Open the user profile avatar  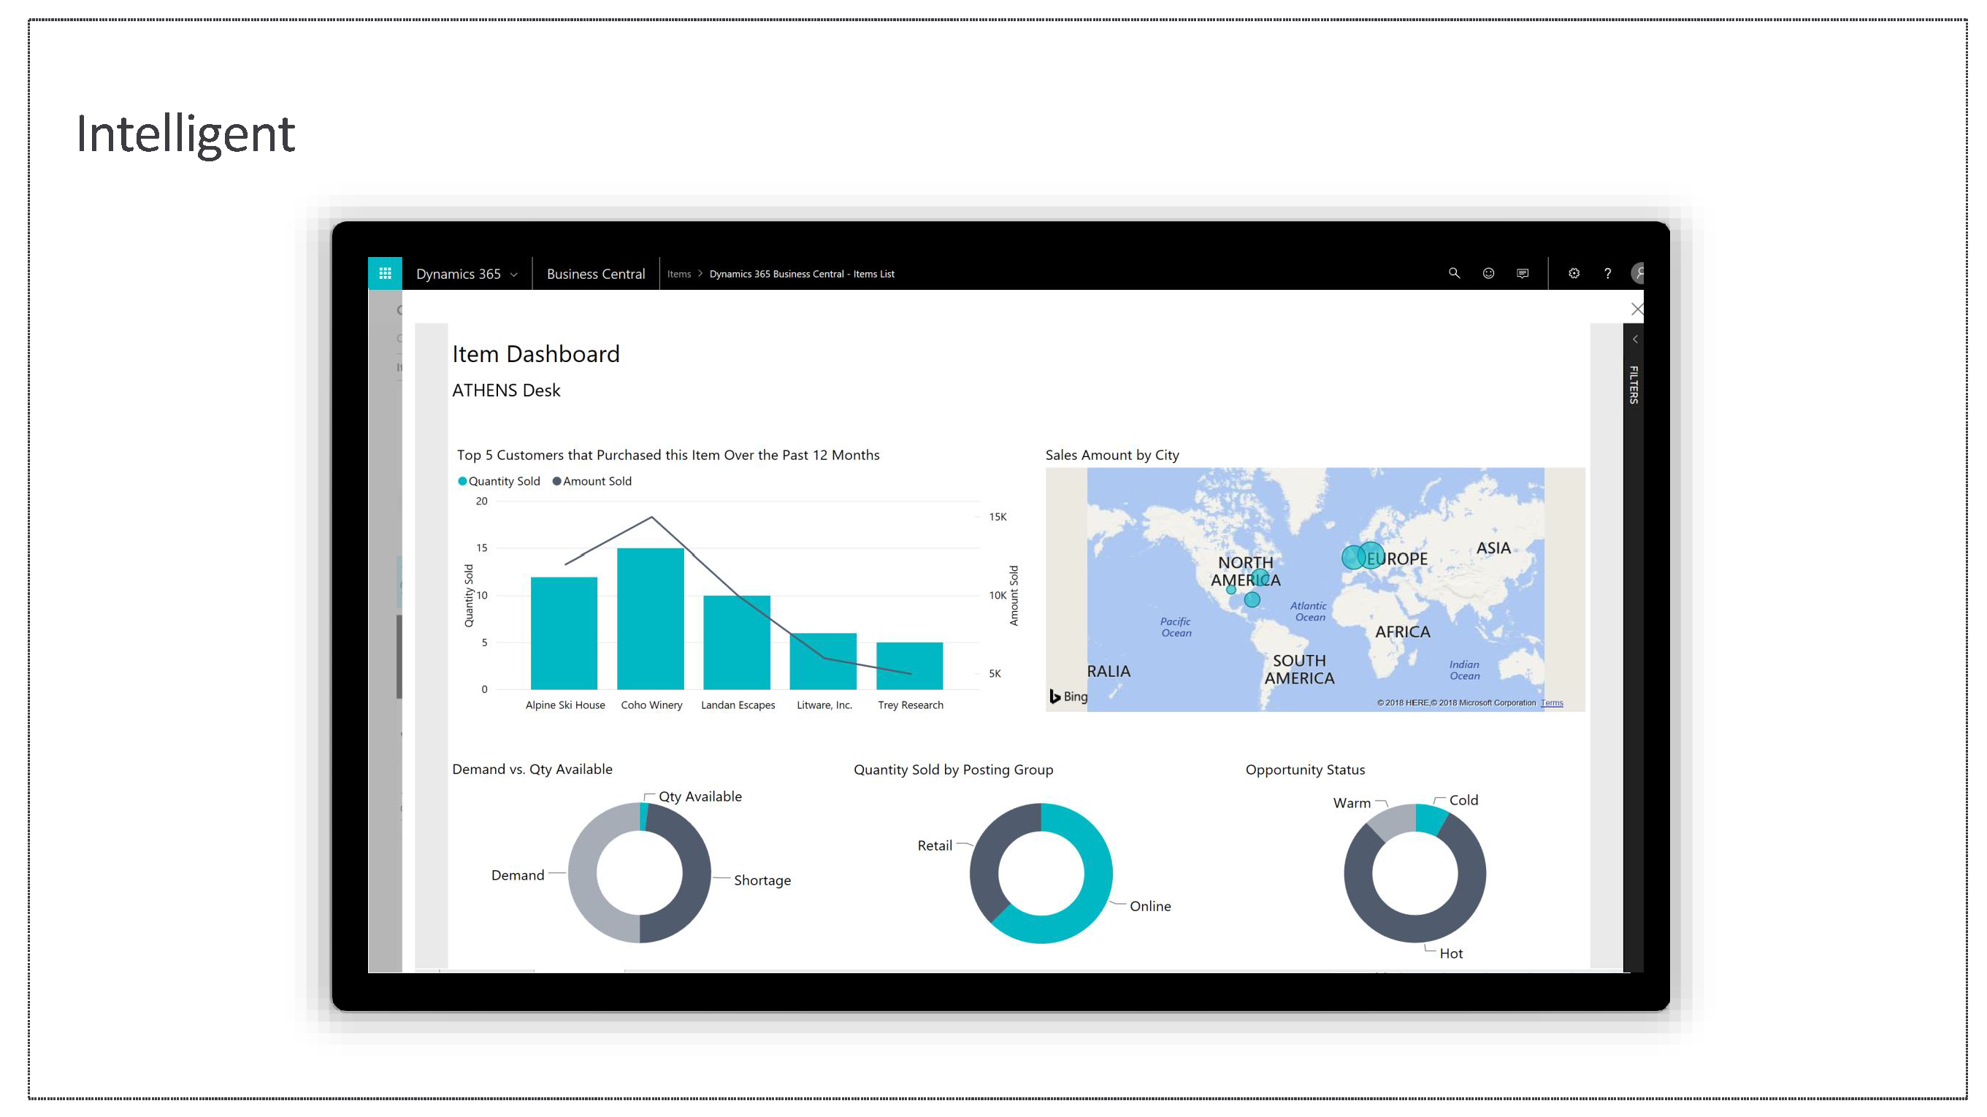1639,273
